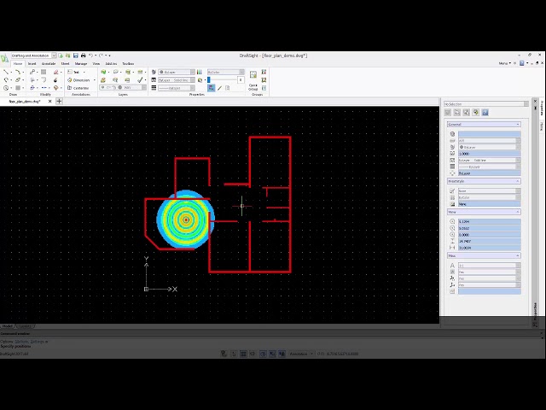Click the Properties painter brush icon
The width and height of the screenshot is (546, 410).
pos(220,88)
